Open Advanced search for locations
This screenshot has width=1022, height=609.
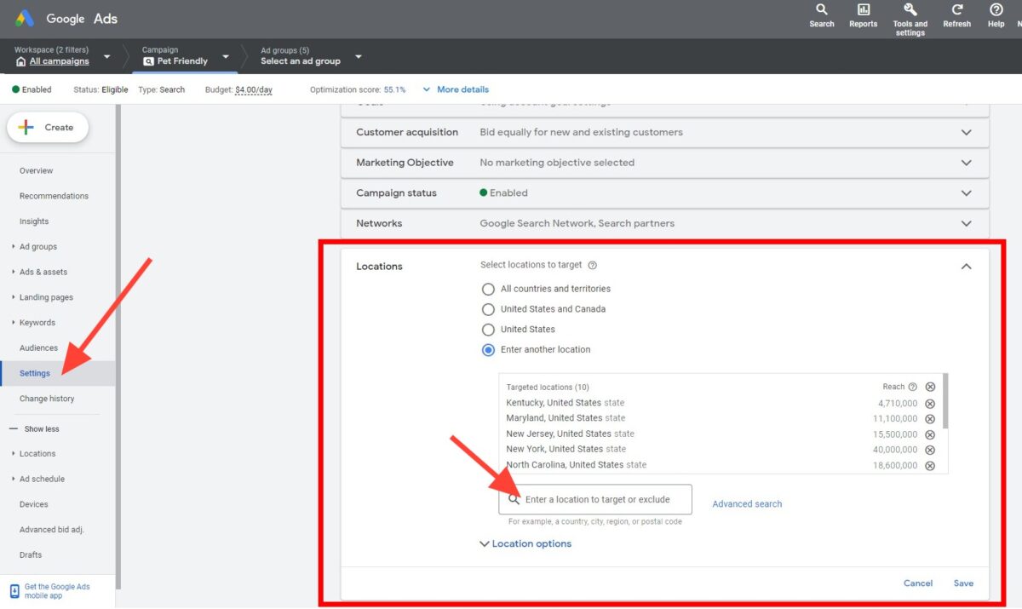tap(747, 503)
